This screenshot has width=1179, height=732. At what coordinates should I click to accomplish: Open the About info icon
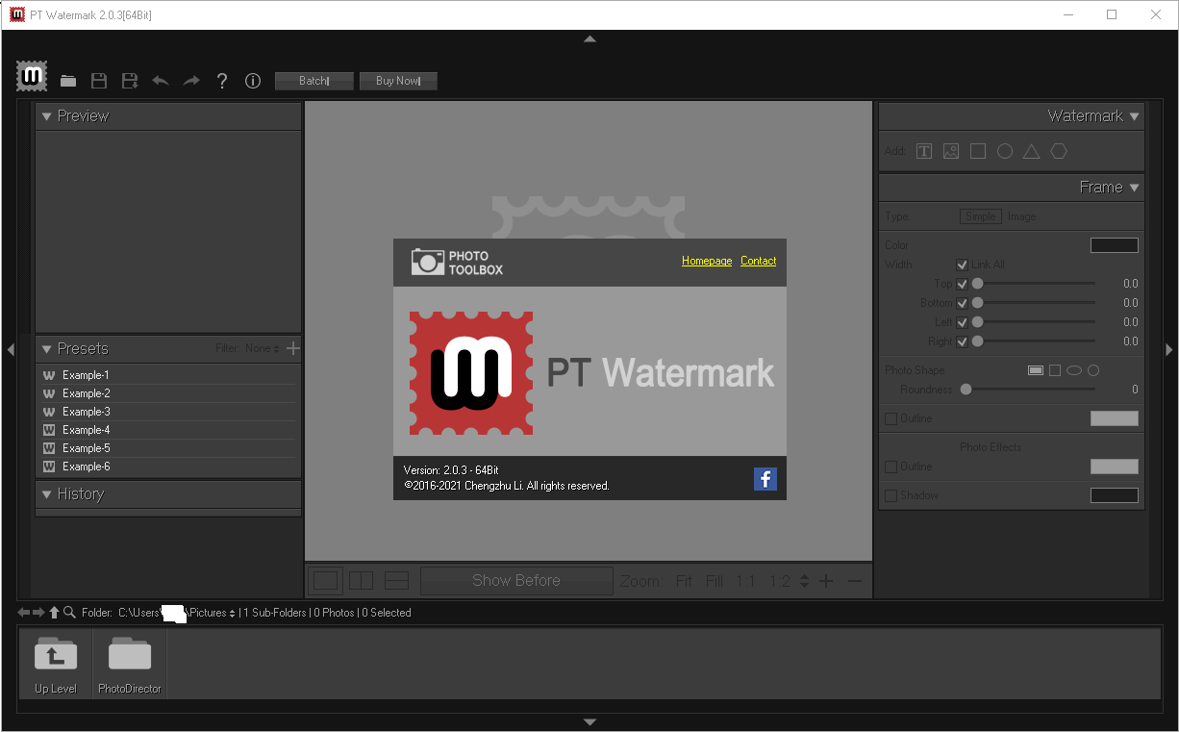pyautogui.click(x=253, y=82)
